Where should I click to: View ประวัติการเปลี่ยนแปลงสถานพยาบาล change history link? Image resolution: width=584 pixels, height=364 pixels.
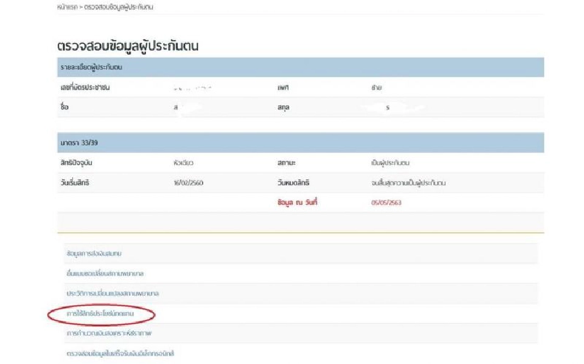[x=109, y=294]
